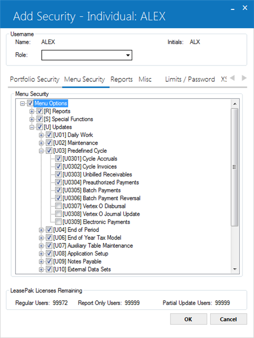Screen dimensions: 254x338
Task: Click the tree scrollbar up arrow
Action: point(235,104)
